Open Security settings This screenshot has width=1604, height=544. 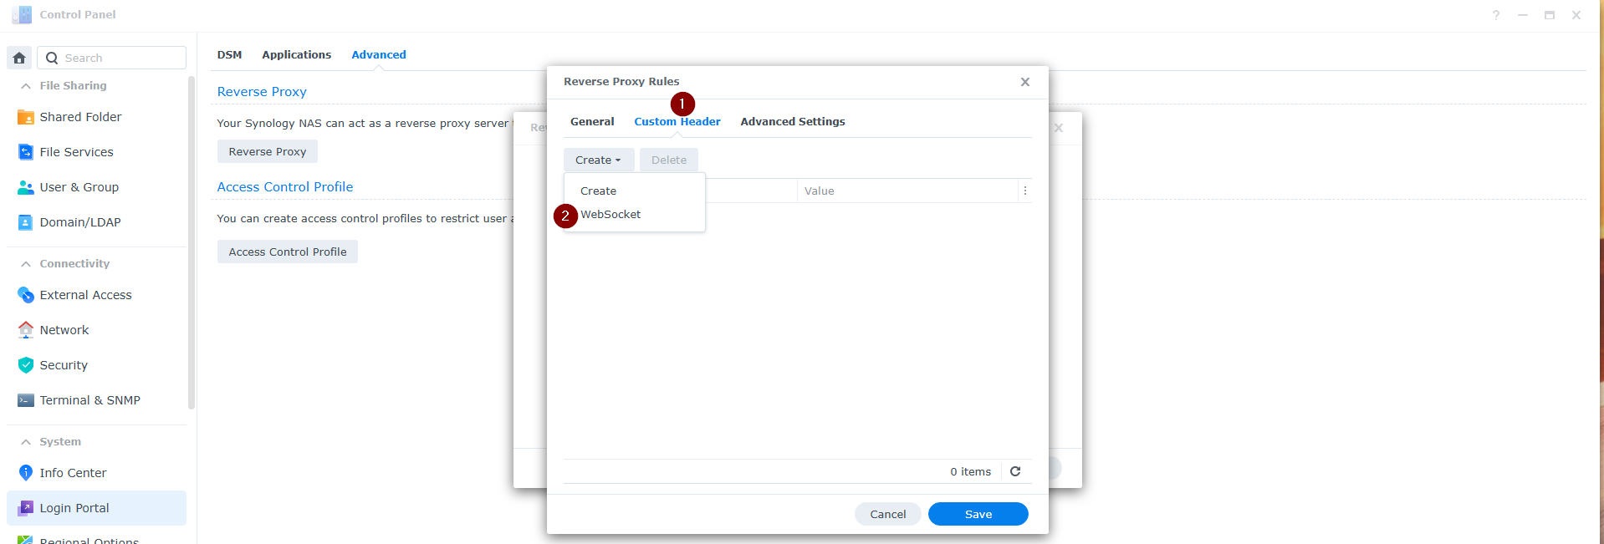64,365
